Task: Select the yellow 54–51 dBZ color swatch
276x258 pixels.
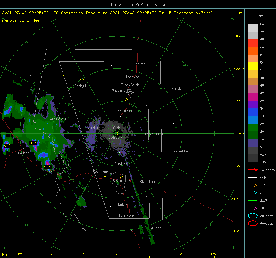Action: [x=253, y=66]
